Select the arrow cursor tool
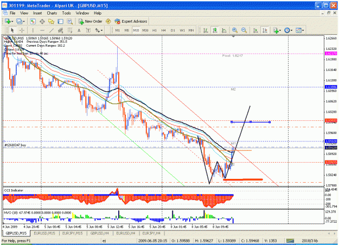Viewport: 339px width, 245px height. pos(12,30)
